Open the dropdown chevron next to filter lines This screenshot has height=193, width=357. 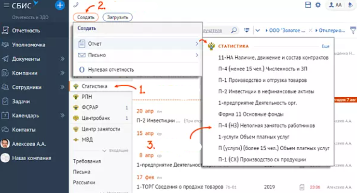click(258, 30)
